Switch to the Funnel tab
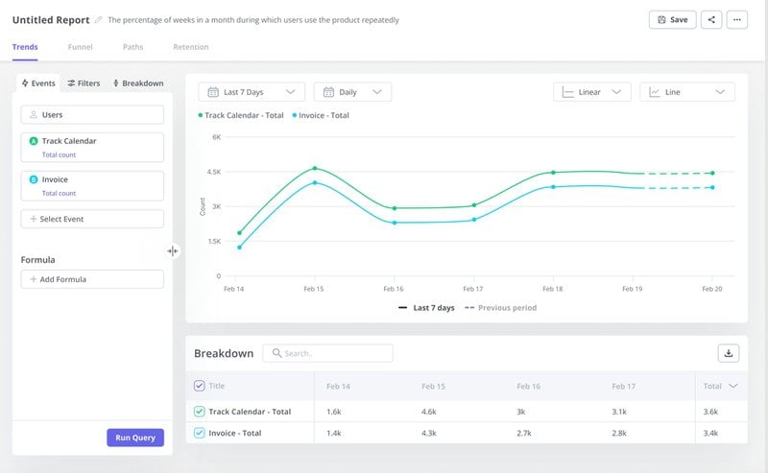 click(x=81, y=47)
